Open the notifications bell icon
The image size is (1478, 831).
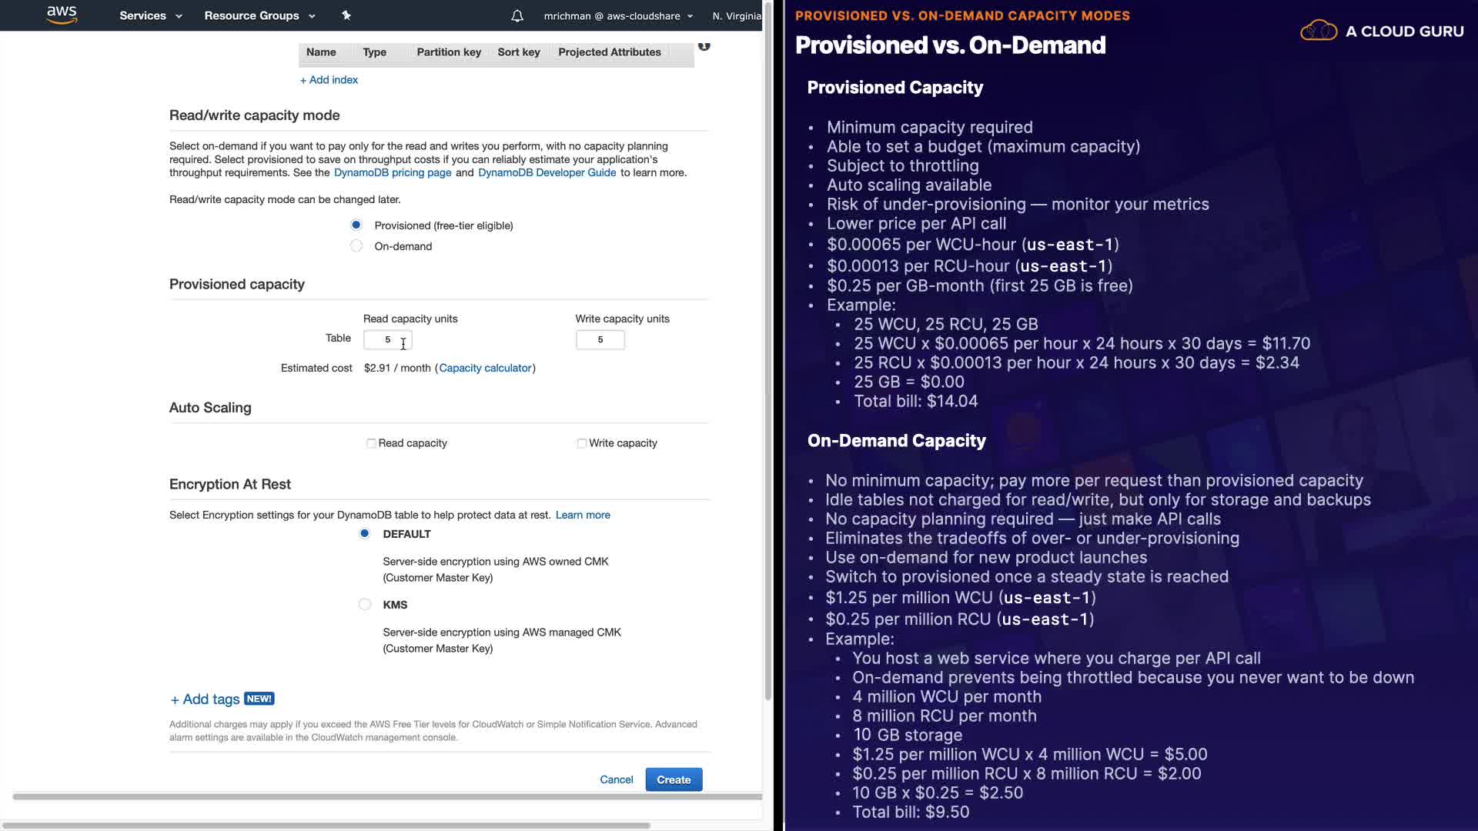[517, 15]
